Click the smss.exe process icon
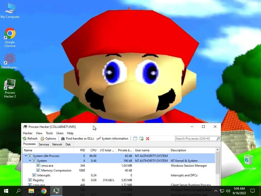The image size is (261, 196). pyautogui.click(x=38, y=165)
